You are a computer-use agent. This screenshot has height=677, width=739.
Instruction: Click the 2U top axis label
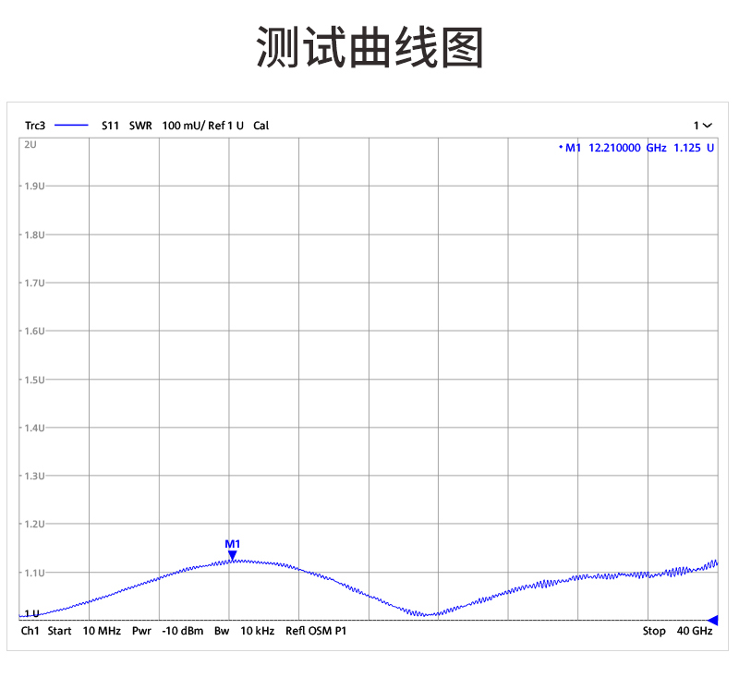(x=30, y=145)
